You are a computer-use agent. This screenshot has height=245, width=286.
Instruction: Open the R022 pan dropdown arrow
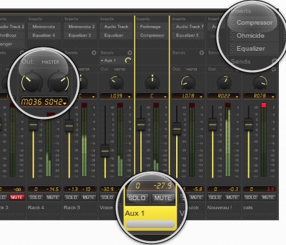[237, 97]
